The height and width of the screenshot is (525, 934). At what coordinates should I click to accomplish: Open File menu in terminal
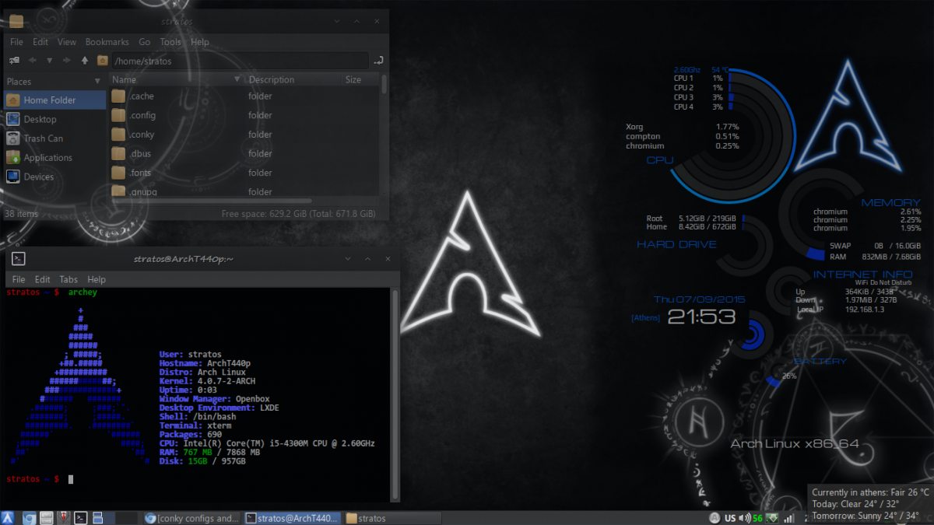[x=19, y=279]
